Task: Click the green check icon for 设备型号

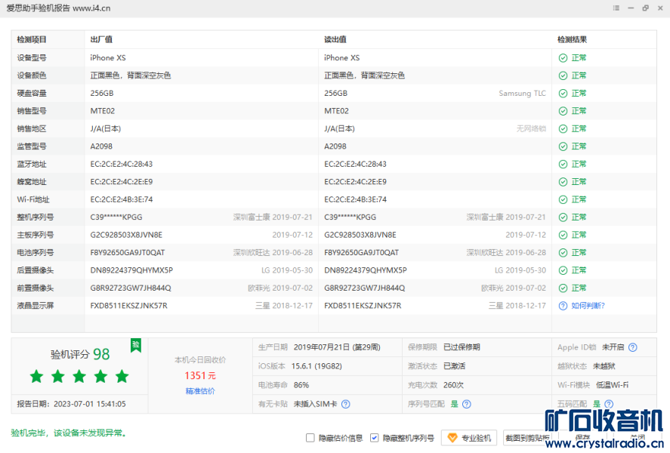Action: (563, 57)
